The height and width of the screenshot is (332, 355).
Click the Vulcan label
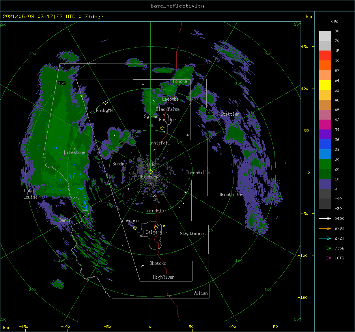(200, 293)
